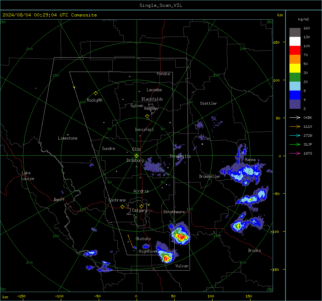Click the red storm core east of HighRiver
This screenshot has width=322, height=301.
point(166,258)
